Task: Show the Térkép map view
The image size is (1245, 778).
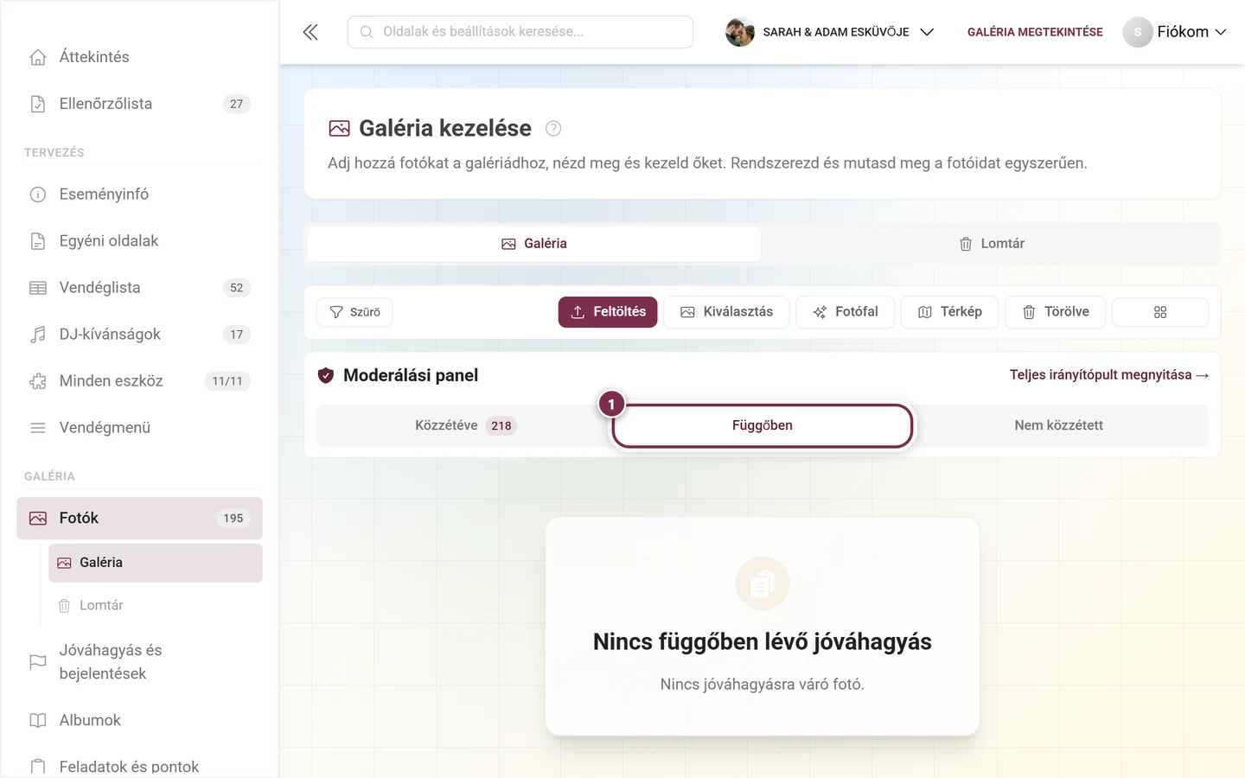Action: pos(949,312)
